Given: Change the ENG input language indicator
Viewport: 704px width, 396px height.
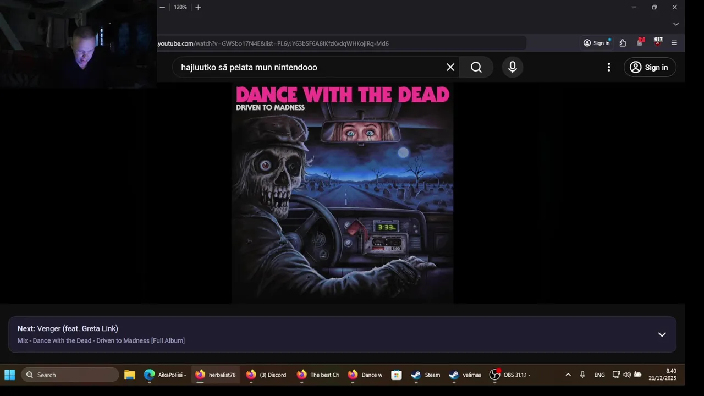Looking at the screenshot, I should tap(599, 375).
